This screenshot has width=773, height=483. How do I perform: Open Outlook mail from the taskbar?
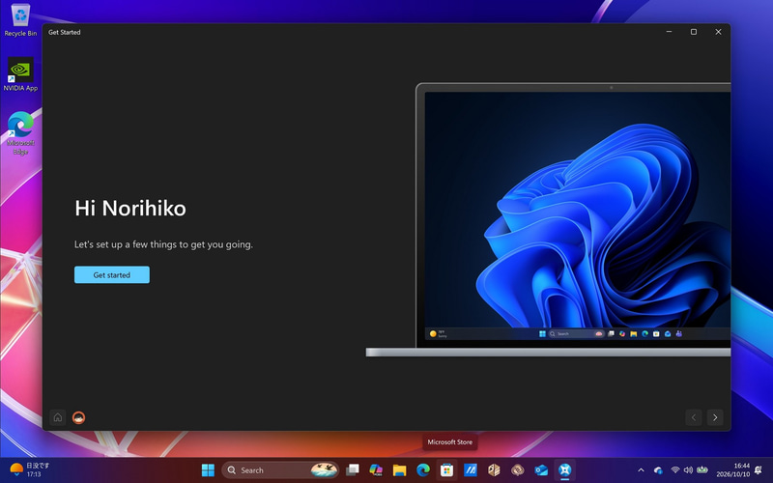[541, 470]
